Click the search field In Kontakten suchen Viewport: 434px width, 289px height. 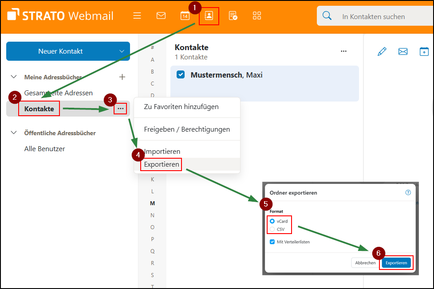[x=377, y=17]
